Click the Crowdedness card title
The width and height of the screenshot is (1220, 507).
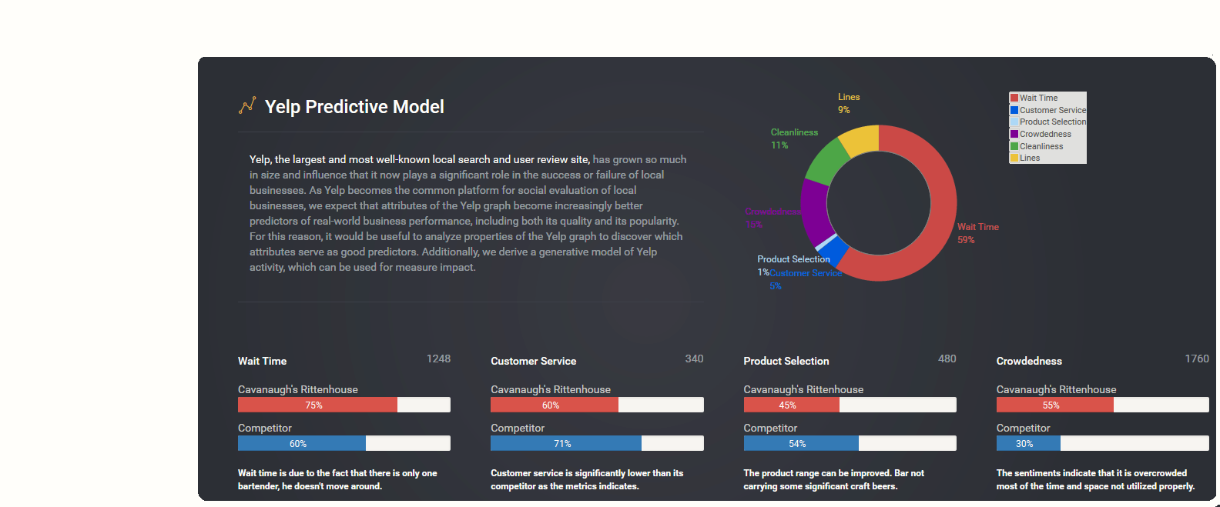click(x=1029, y=361)
